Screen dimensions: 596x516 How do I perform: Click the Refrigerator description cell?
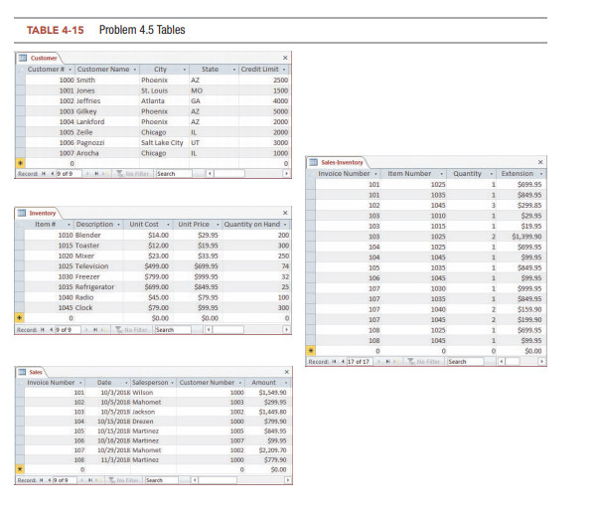tap(98, 287)
